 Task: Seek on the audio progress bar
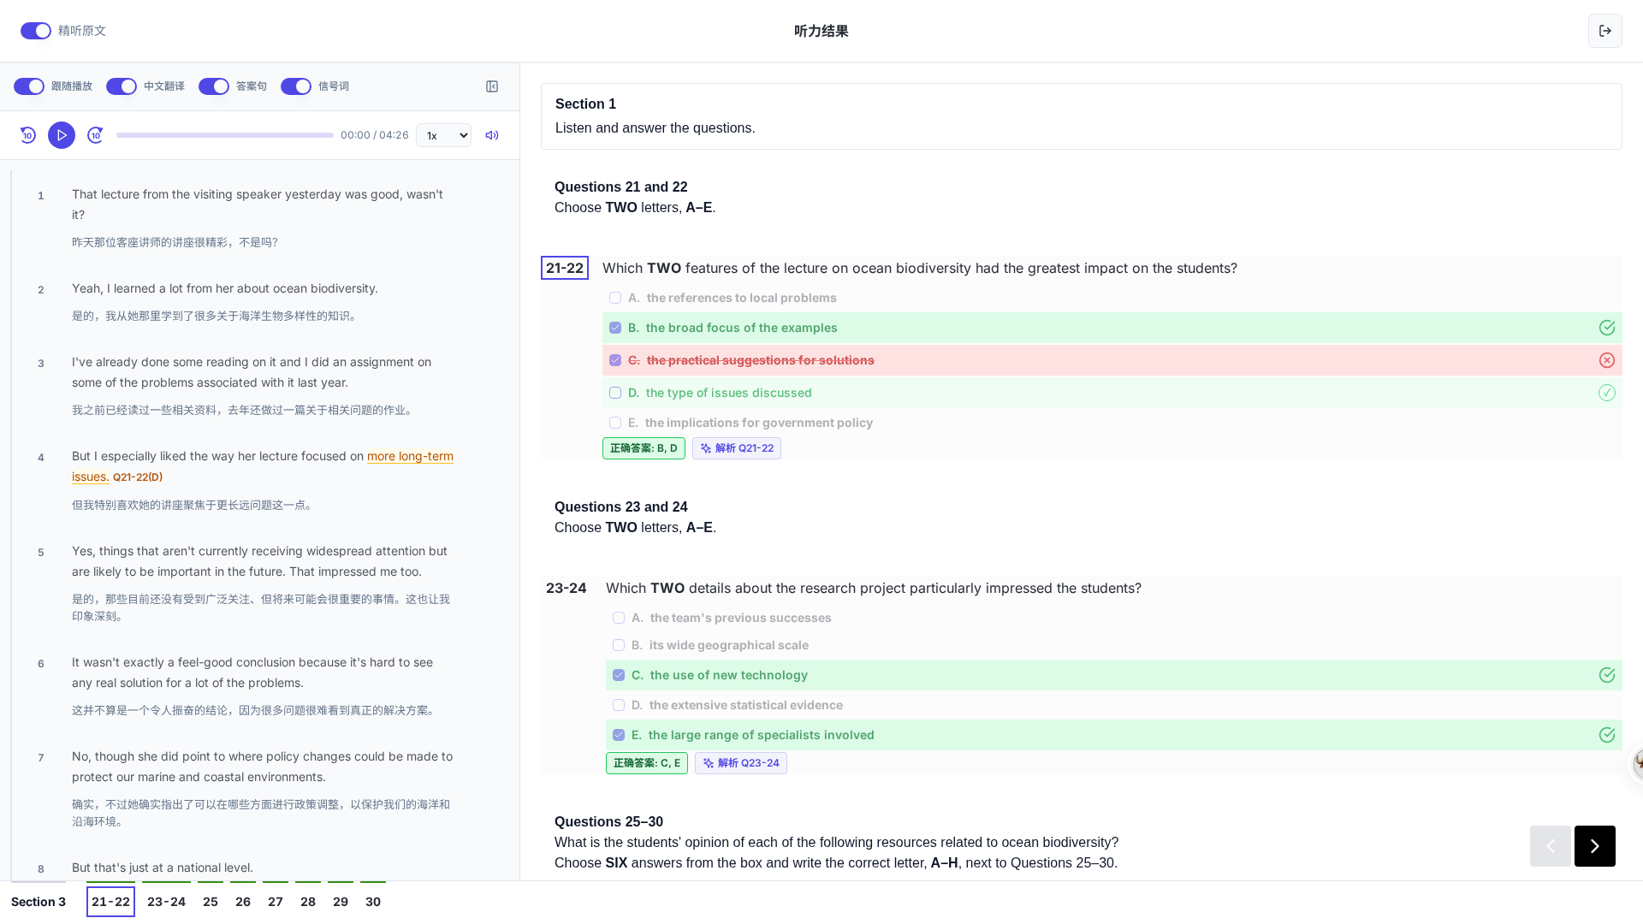pyautogui.click(x=225, y=135)
